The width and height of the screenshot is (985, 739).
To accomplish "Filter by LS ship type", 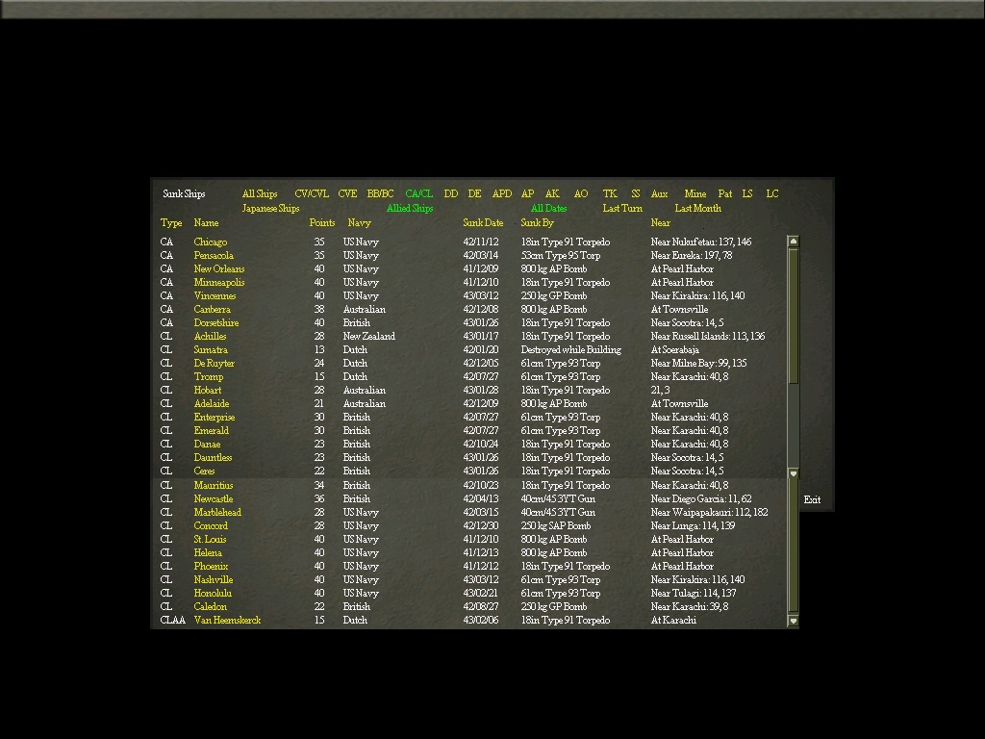I will pos(746,193).
